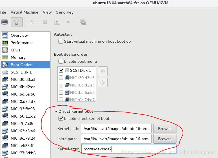Check NIC :30:d3:a3 boot device checkbox
Viewport: 218px width, 158px height.
[61, 78]
